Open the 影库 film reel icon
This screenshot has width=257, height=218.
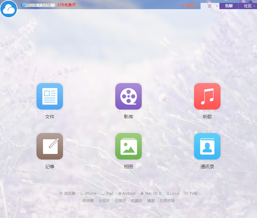tap(129, 96)
